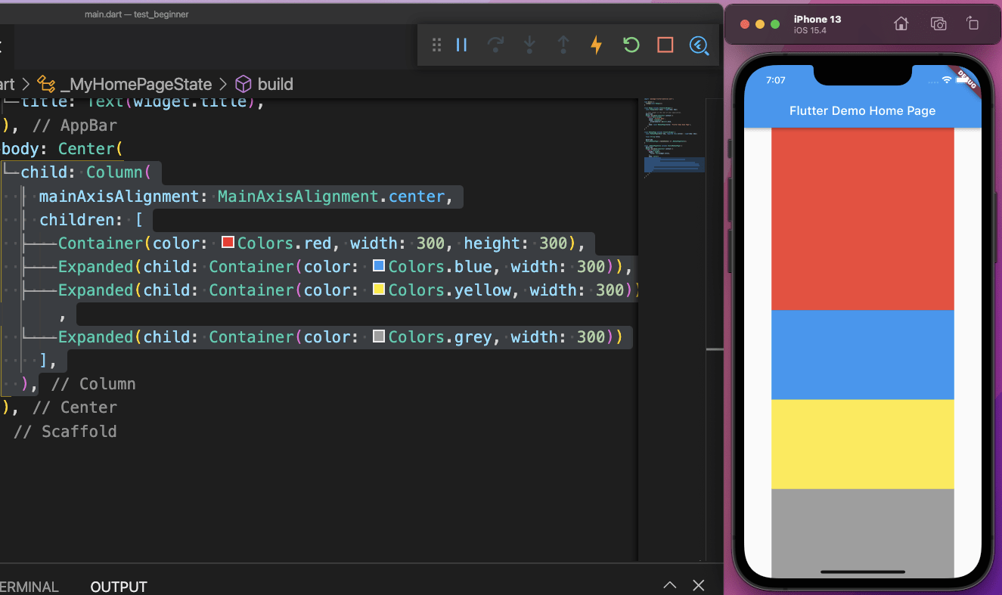The width and height of the screenshot is (1002, 595).
Task: Click the blue container in the app
Action: (863, 355)
